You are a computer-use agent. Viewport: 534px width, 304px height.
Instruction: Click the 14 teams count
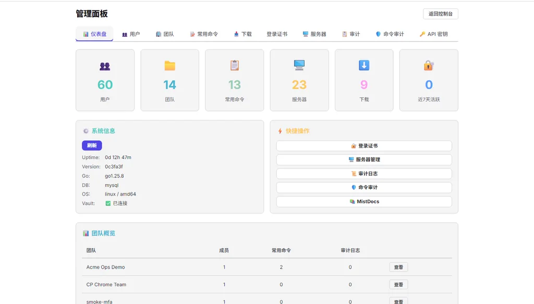[x=169, y=85]
